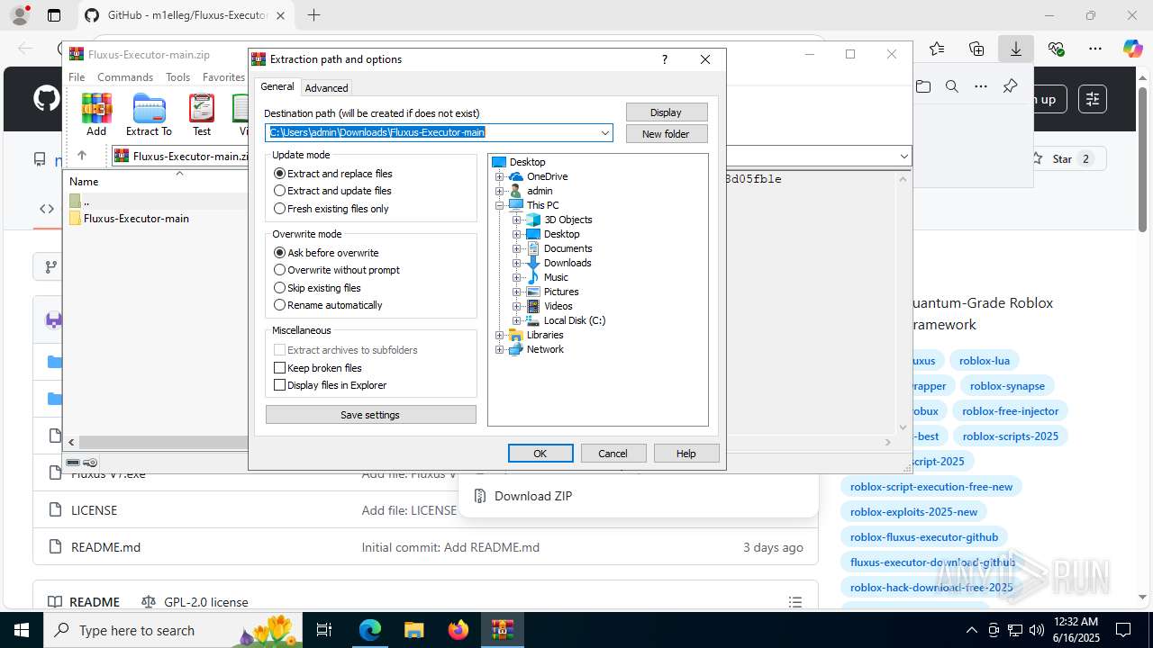Click the OK button
Viewport: 1153px width, 648px height.
540,454
